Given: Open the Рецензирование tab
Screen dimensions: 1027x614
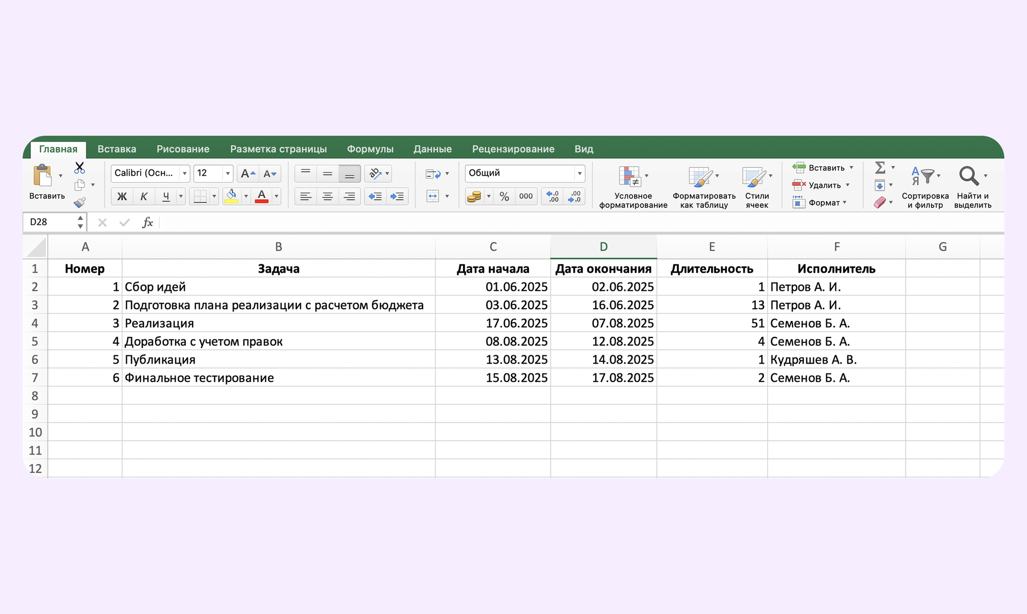Looking at the screenshot, I should coord(513,149).
